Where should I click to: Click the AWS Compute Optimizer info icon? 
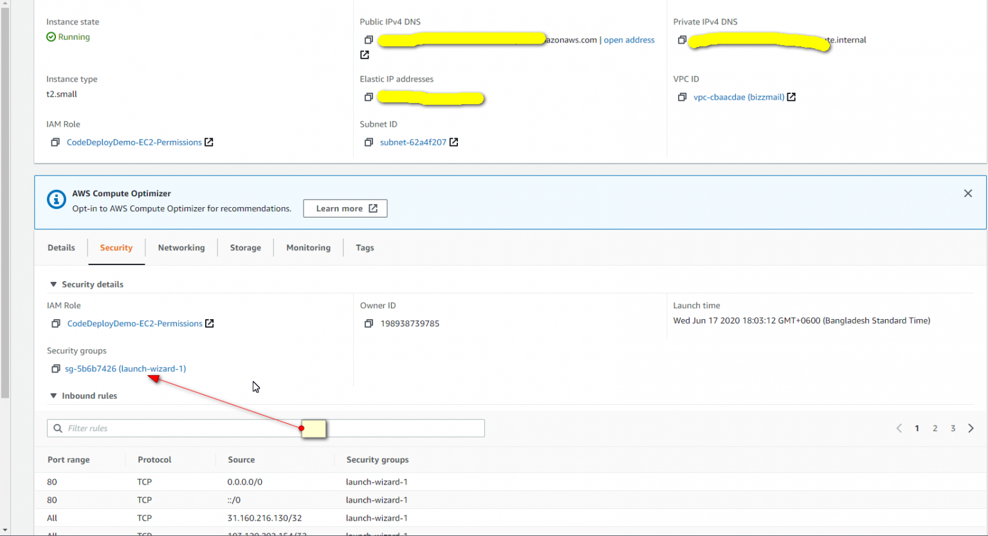click(x=56, y=199)
